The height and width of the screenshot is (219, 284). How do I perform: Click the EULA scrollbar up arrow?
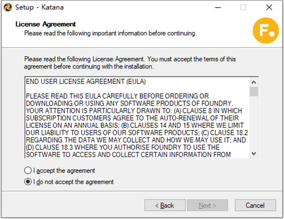pyautogui.click(x=254, y=82)
